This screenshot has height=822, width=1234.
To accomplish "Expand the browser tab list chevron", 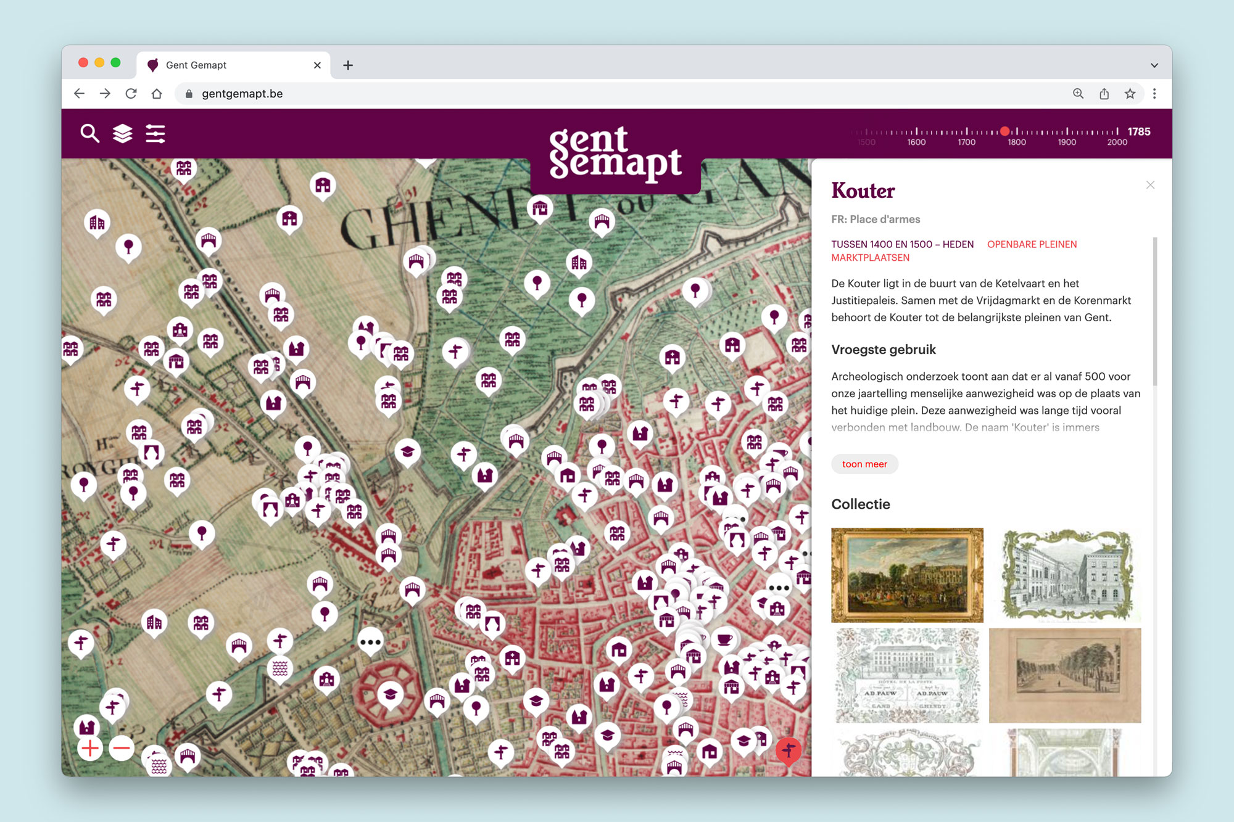I will (x=1154, y=65).
